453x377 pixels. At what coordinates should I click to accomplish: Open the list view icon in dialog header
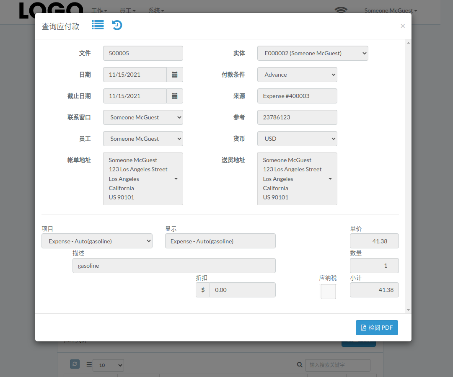coord(98,25)
